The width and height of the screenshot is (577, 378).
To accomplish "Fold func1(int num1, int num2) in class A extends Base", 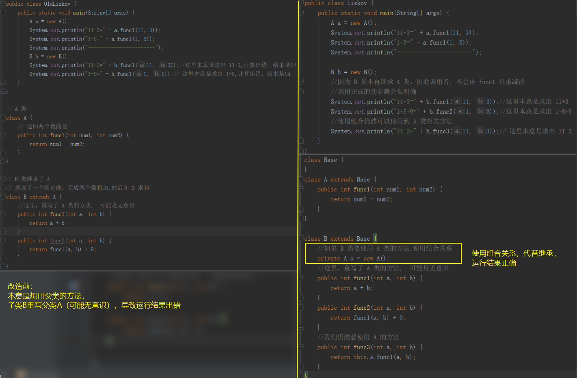I will tap(301, 189).
